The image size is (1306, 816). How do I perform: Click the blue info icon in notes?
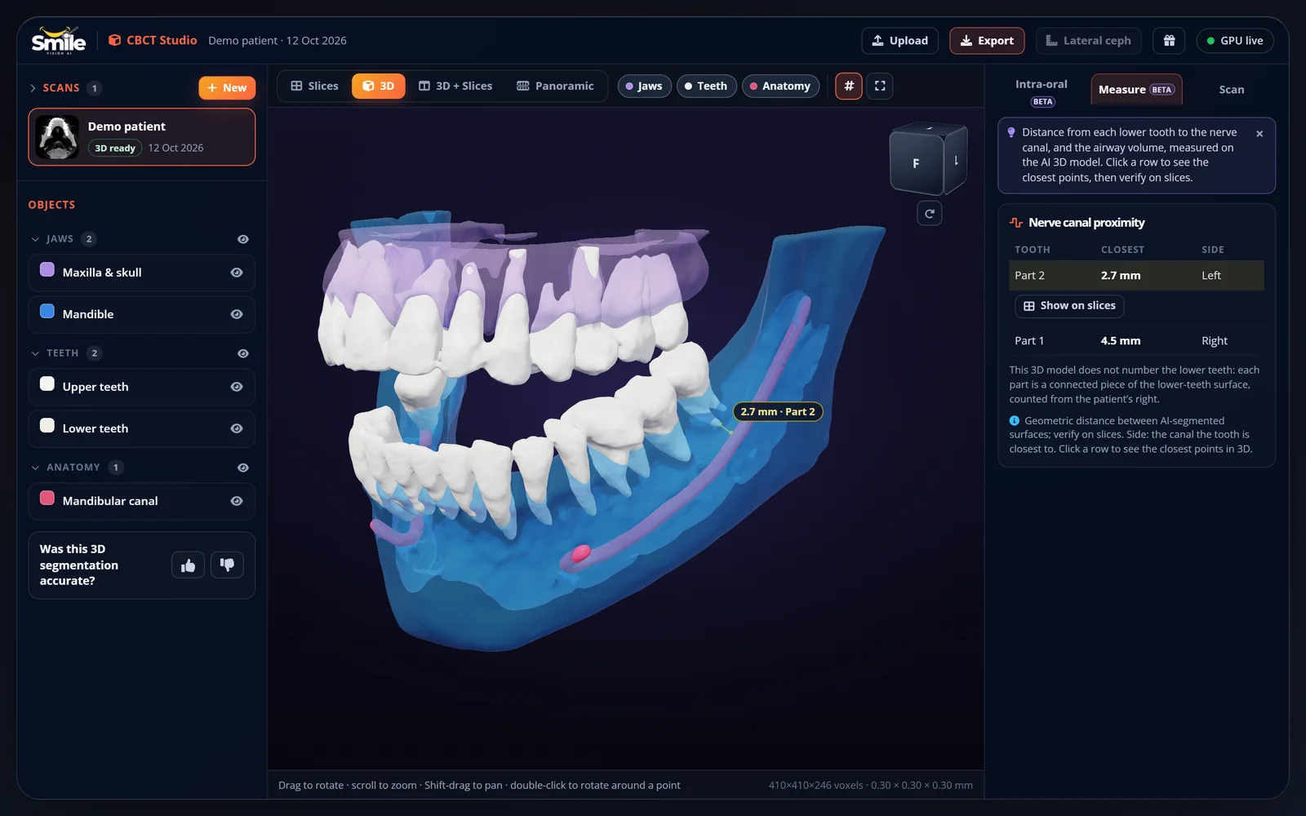1015,421
